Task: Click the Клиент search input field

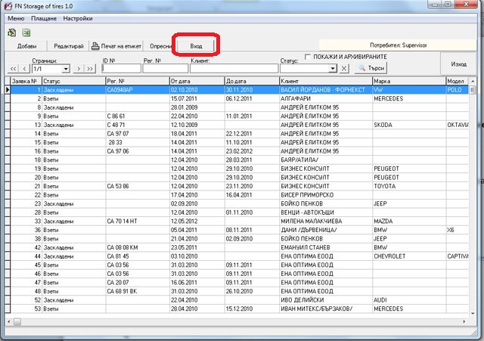Action: (233, 69)
